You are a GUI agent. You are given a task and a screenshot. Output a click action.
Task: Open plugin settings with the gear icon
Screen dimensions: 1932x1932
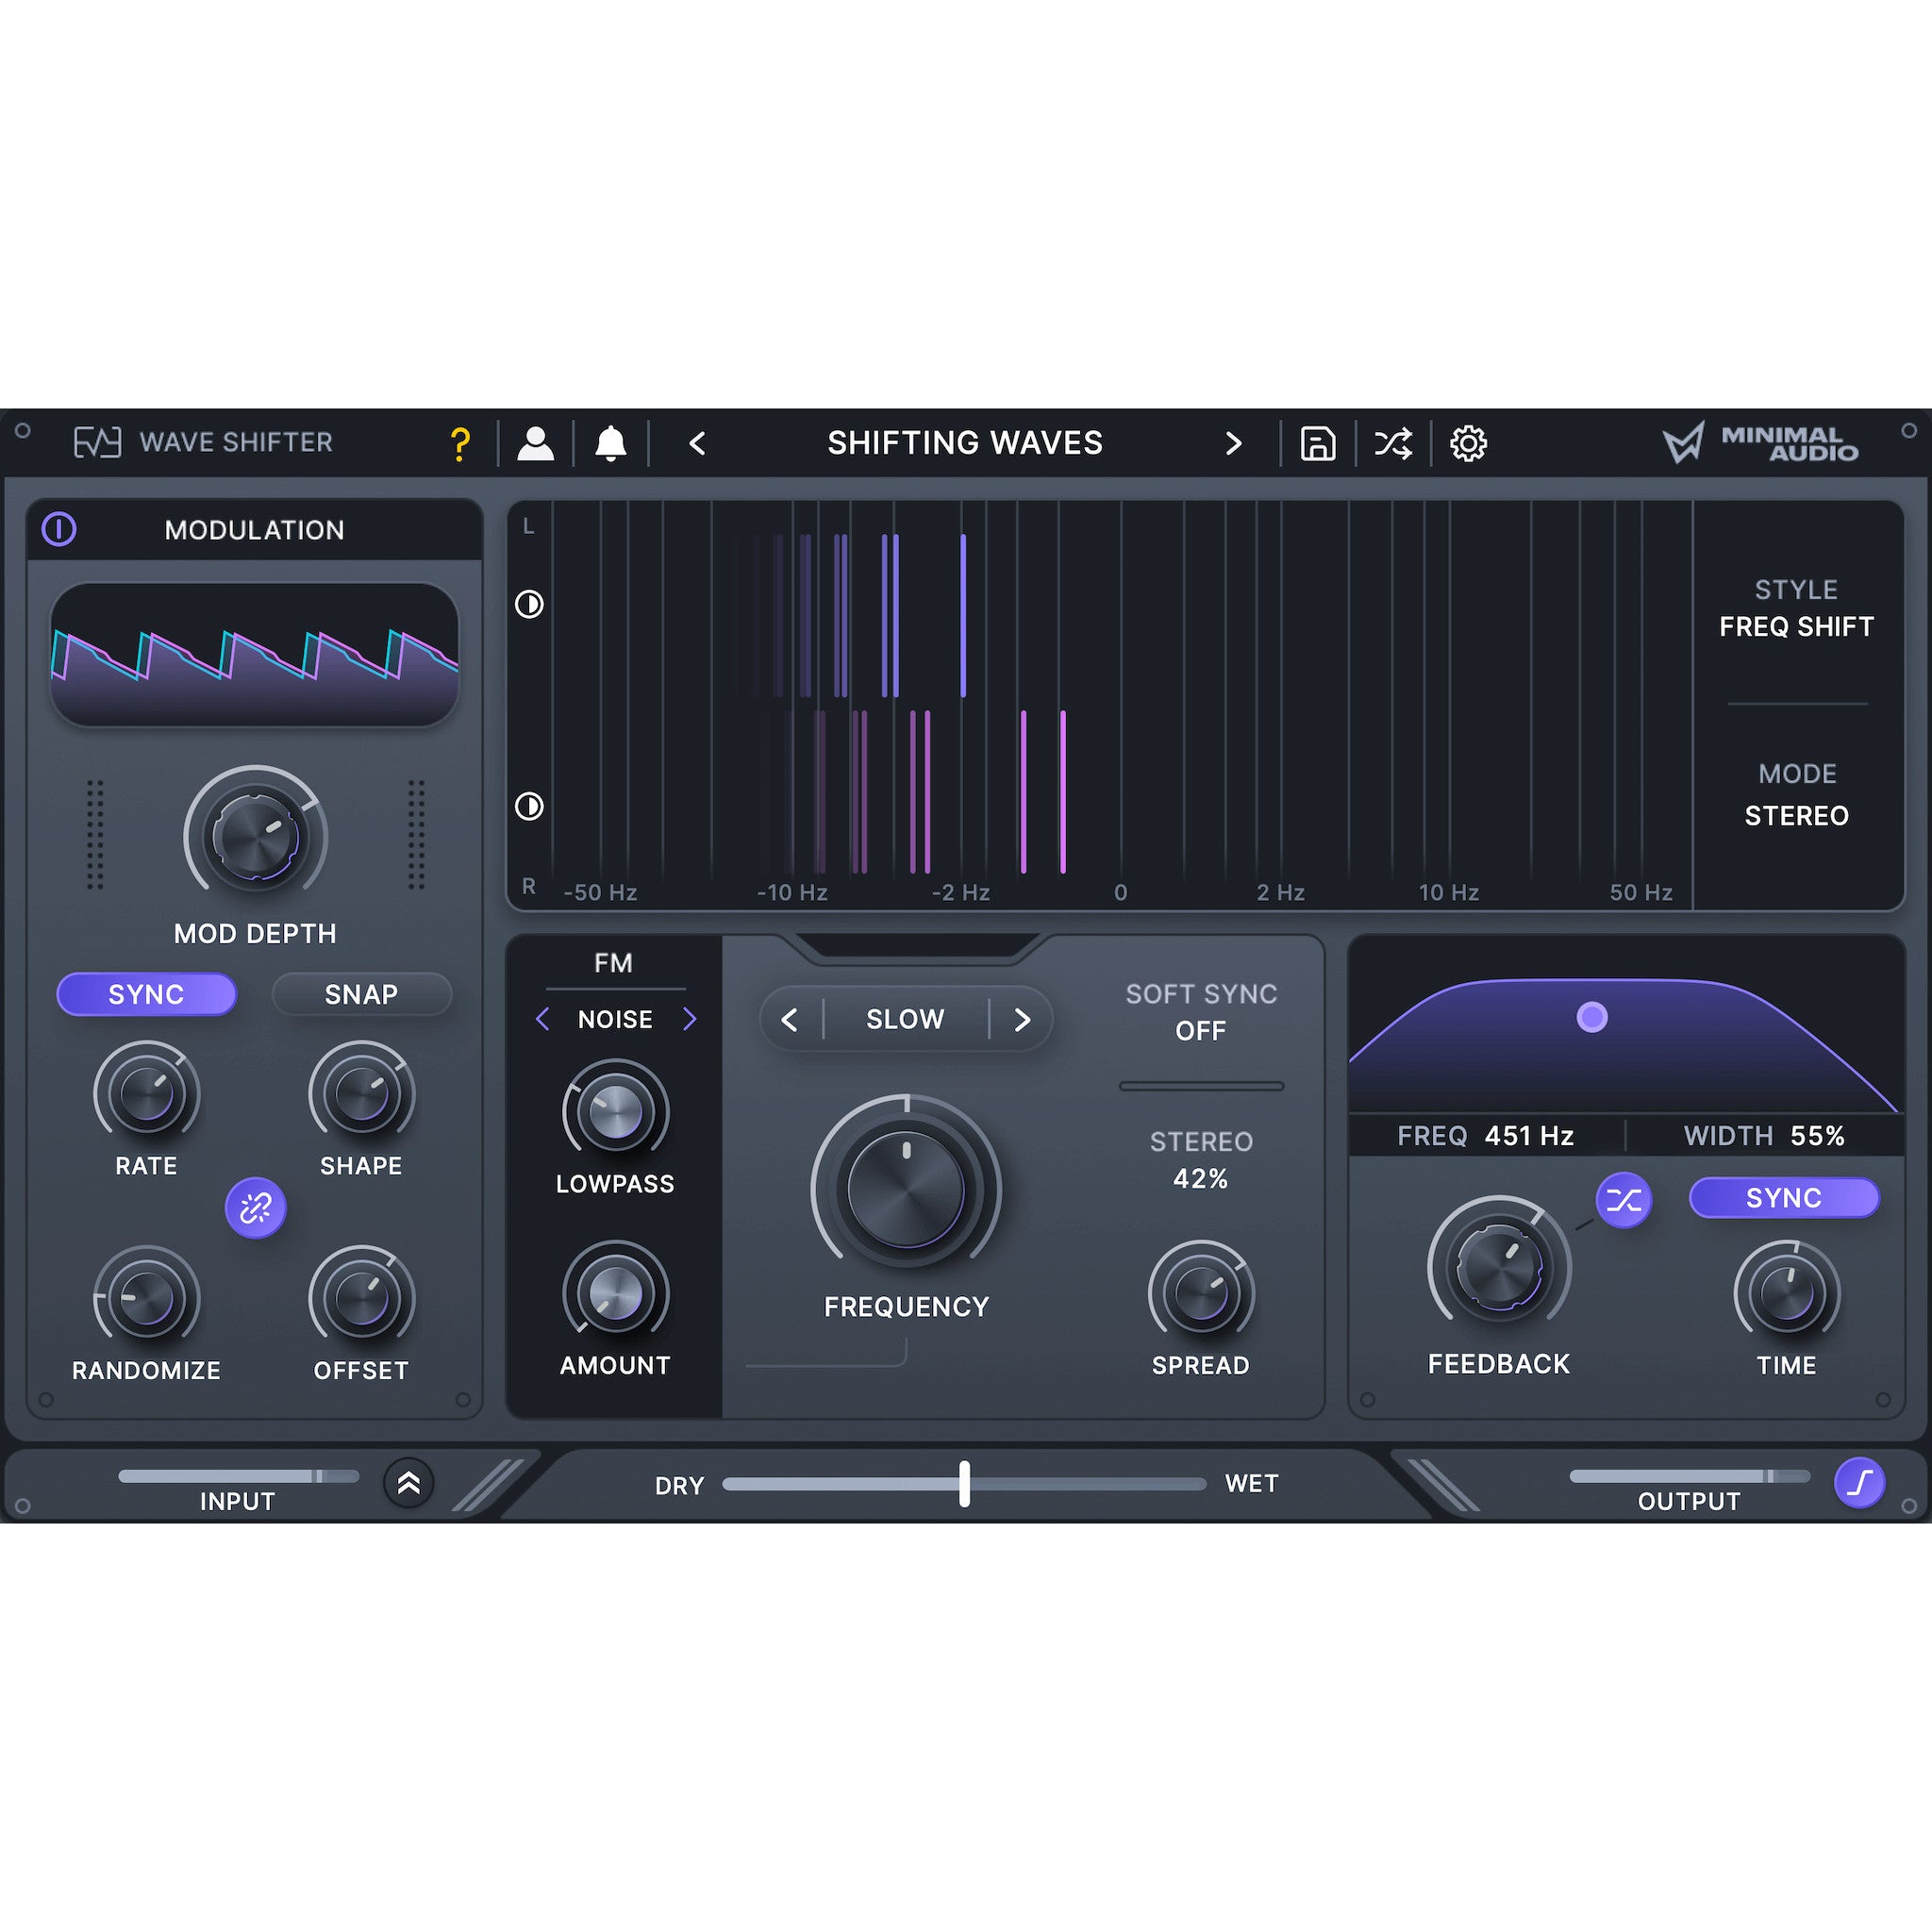[x=1468, y=443]
